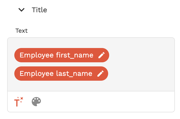180x119 pixels.
Task: Edit the Employee first_name tag pencil icon
Action: (x=102, y=55)
